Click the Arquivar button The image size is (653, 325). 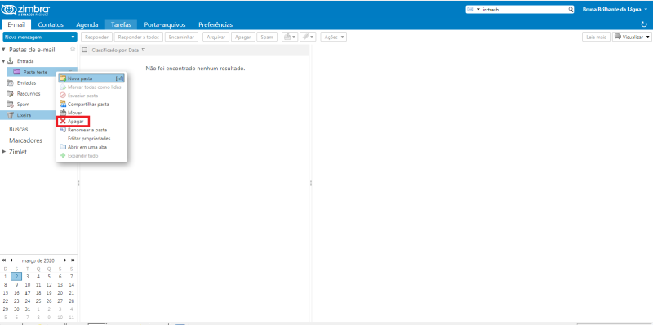click(215, 37)
